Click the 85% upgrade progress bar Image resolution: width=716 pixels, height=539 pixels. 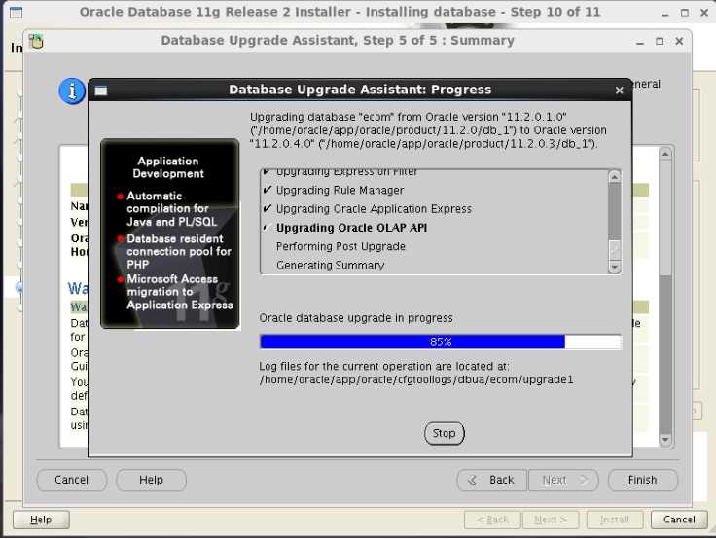(x=440, y=341)
